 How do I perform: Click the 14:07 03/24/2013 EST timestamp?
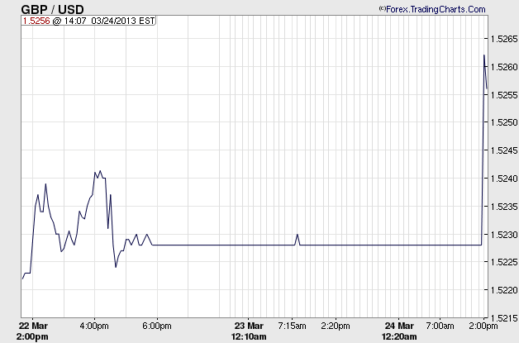coord(109,21)
